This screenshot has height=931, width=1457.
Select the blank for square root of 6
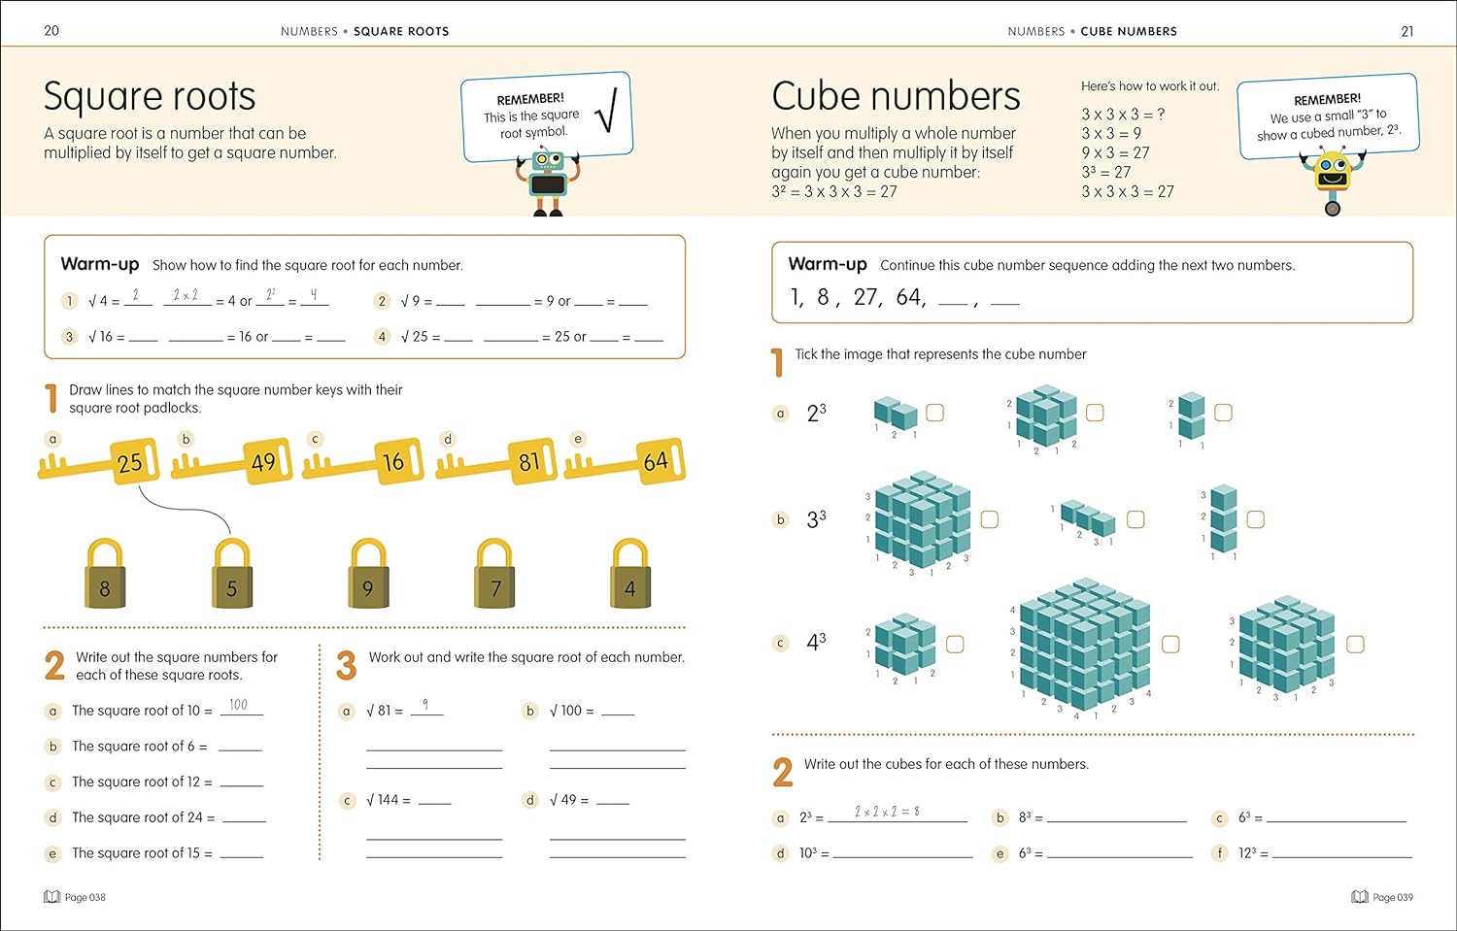coord(240,746)
